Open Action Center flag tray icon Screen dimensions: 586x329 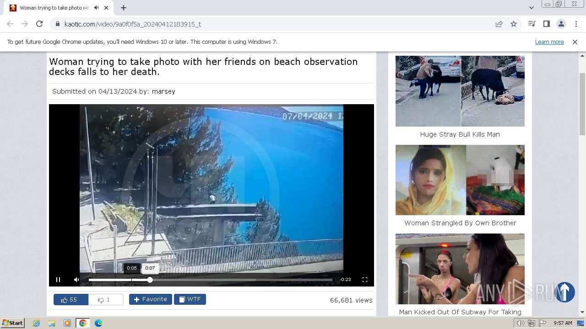(x=543, y=323)
